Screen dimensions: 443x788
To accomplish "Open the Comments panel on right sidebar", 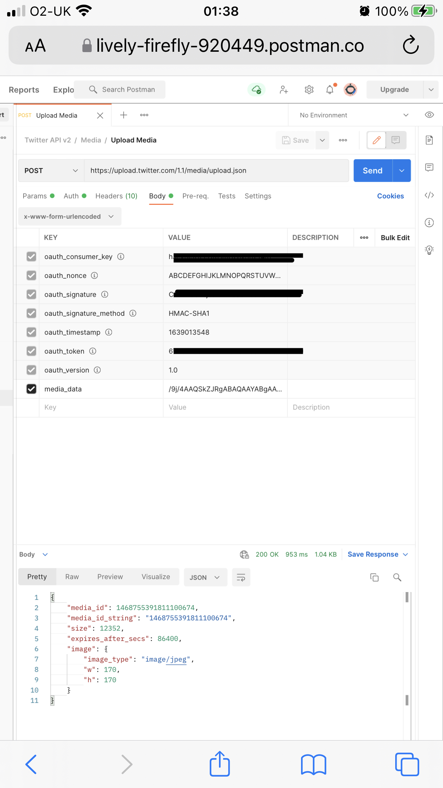I will [429, 167].
